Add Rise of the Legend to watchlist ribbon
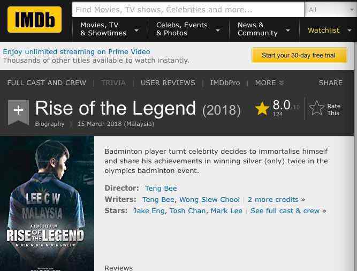Image resolution: width=357 pixels, height=271 pixels. pos(18,112)
